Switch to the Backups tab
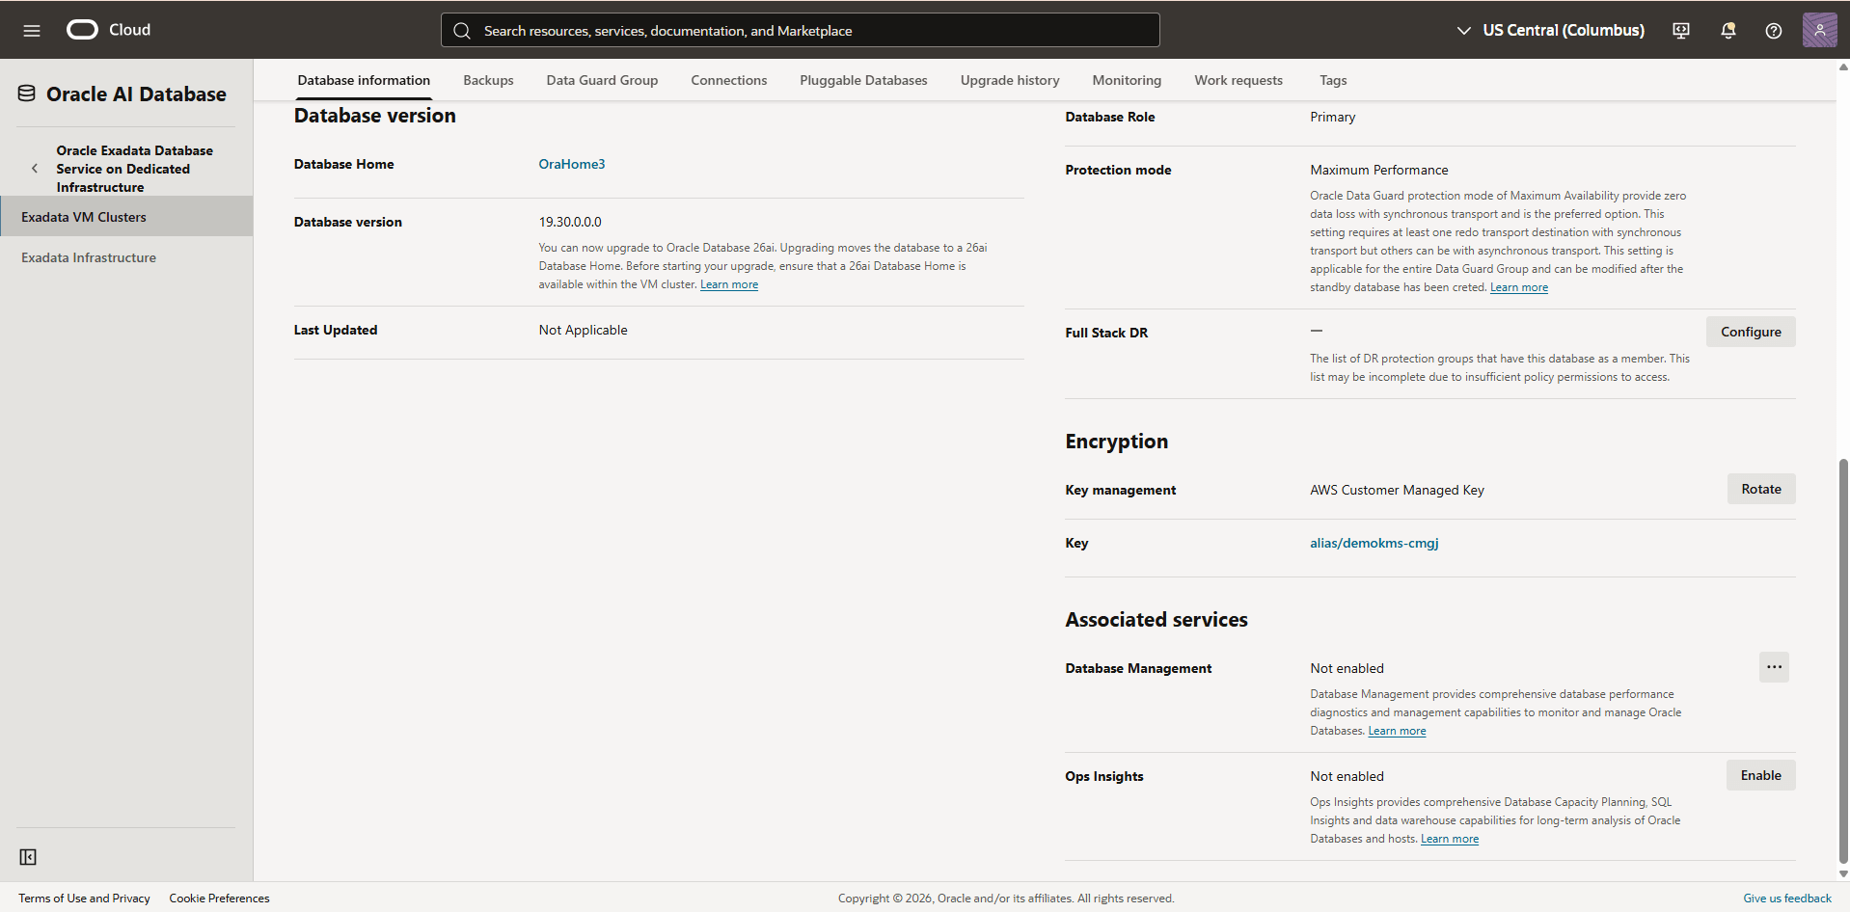 click(488, 80)
